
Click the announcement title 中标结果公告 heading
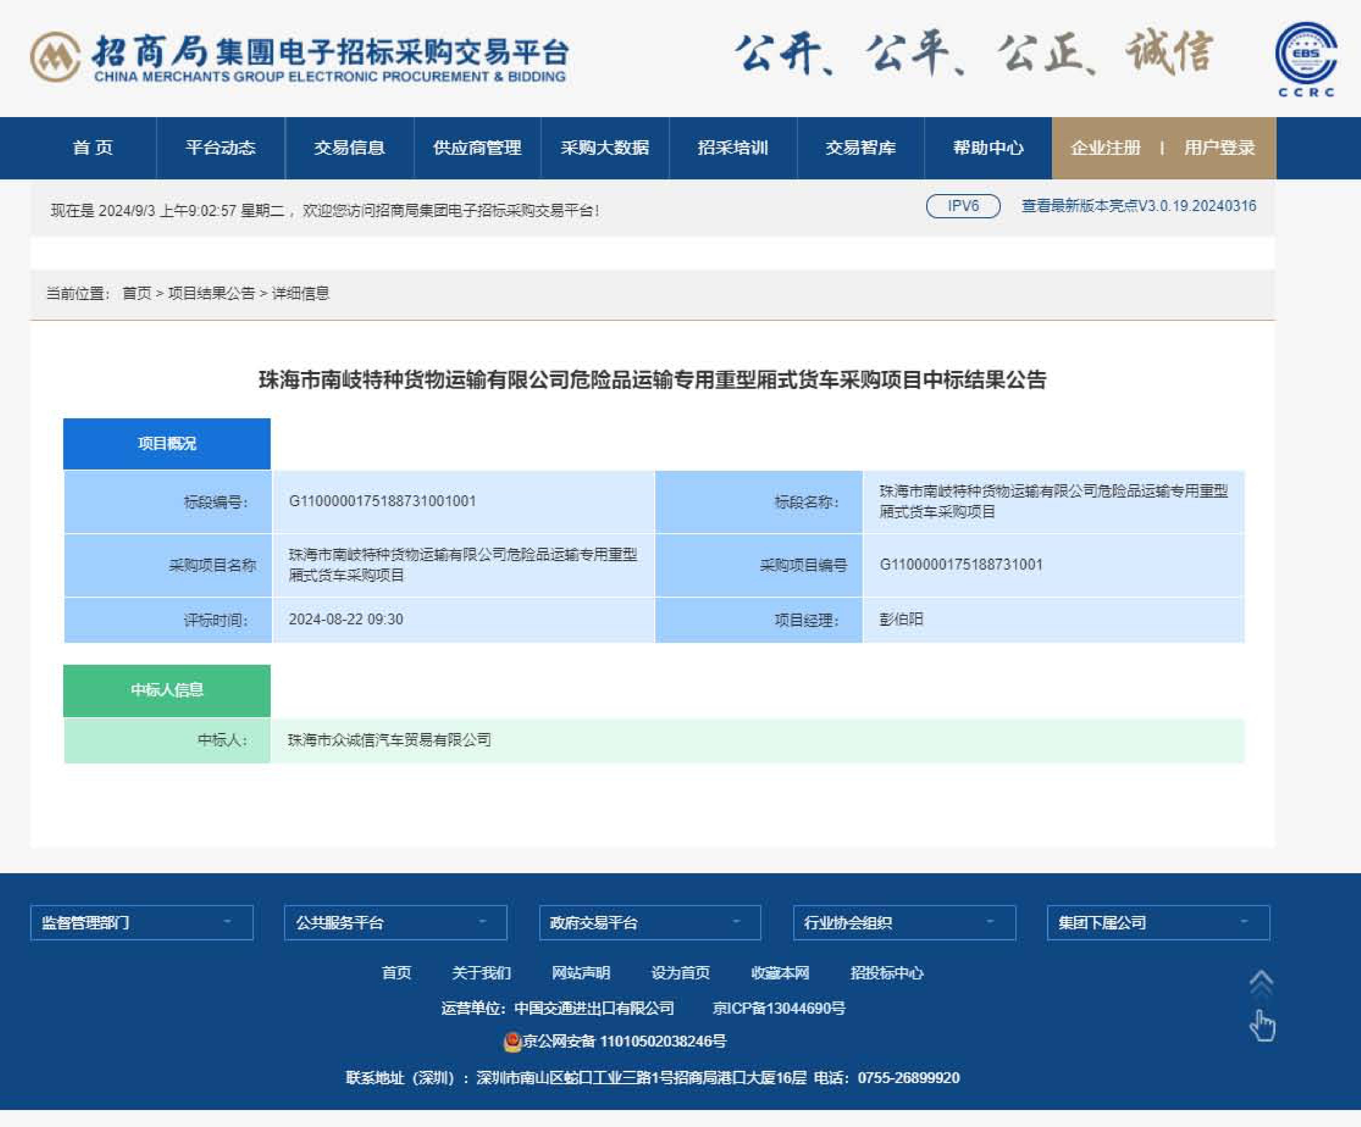(653, 380)
